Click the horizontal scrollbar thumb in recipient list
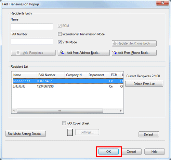The image size is (171, 160). pos(60,111)
